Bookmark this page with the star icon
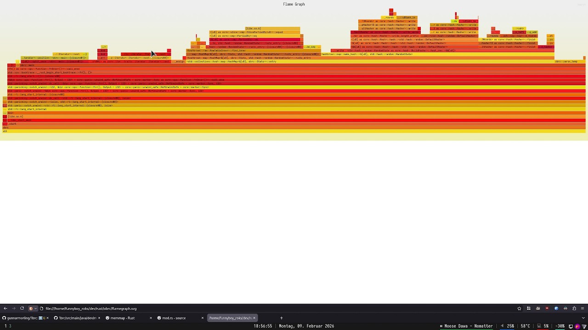588x330 pixels. [519, 308]
